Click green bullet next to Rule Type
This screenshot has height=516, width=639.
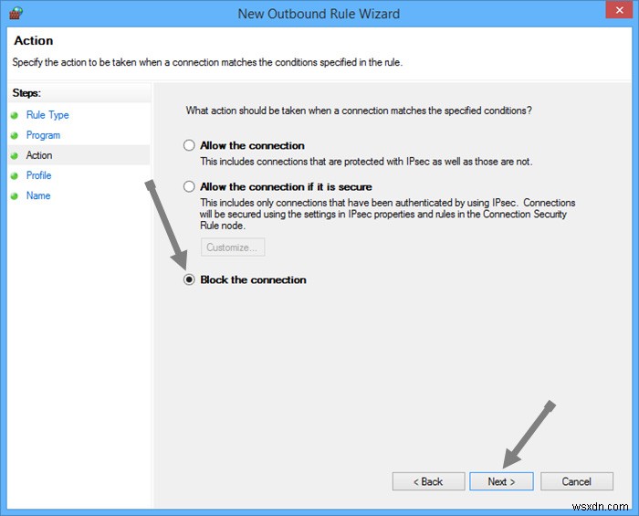(x=15, y=115)
